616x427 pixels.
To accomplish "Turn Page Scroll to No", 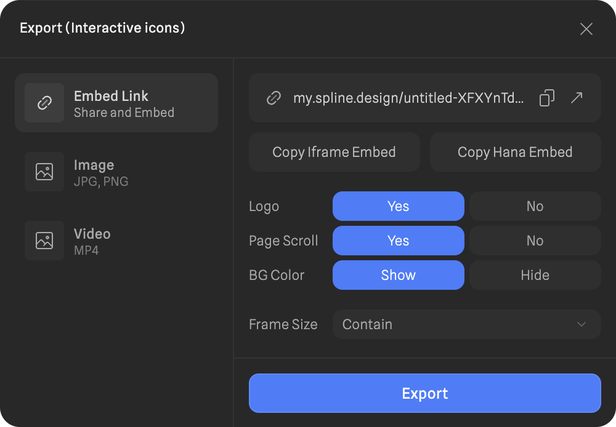I will pyautogui.click(x=535, y=241).
